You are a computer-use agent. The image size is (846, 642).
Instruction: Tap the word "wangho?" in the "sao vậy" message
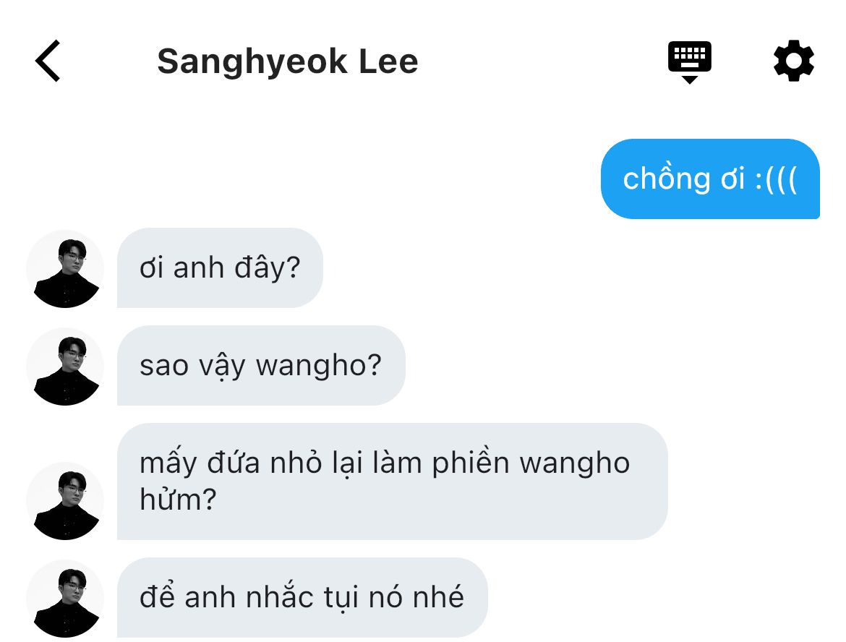tap(319, 367)
